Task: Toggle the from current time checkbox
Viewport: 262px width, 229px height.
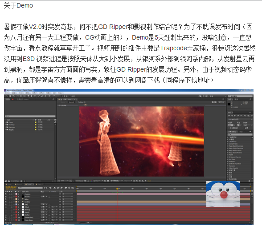Action: (229, 128)
